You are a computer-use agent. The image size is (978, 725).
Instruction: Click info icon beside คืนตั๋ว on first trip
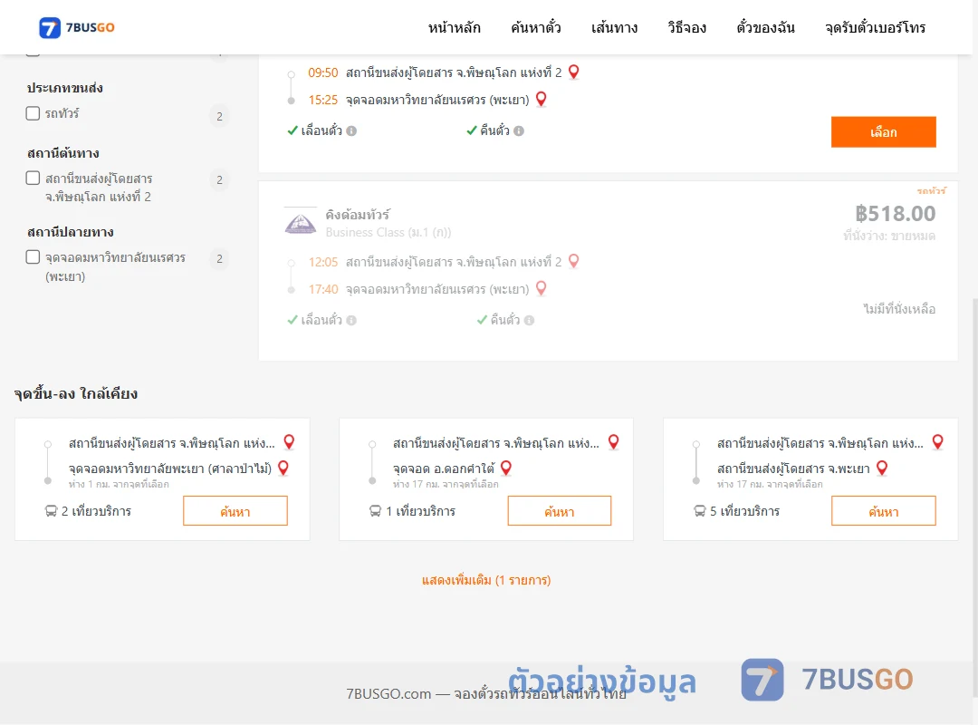pos(519,130)
